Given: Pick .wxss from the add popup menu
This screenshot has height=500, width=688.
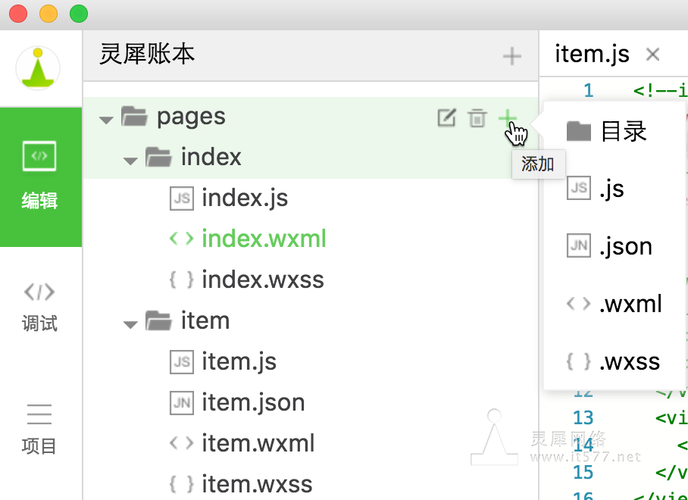Looking at the screenshot, I should 614,361.
